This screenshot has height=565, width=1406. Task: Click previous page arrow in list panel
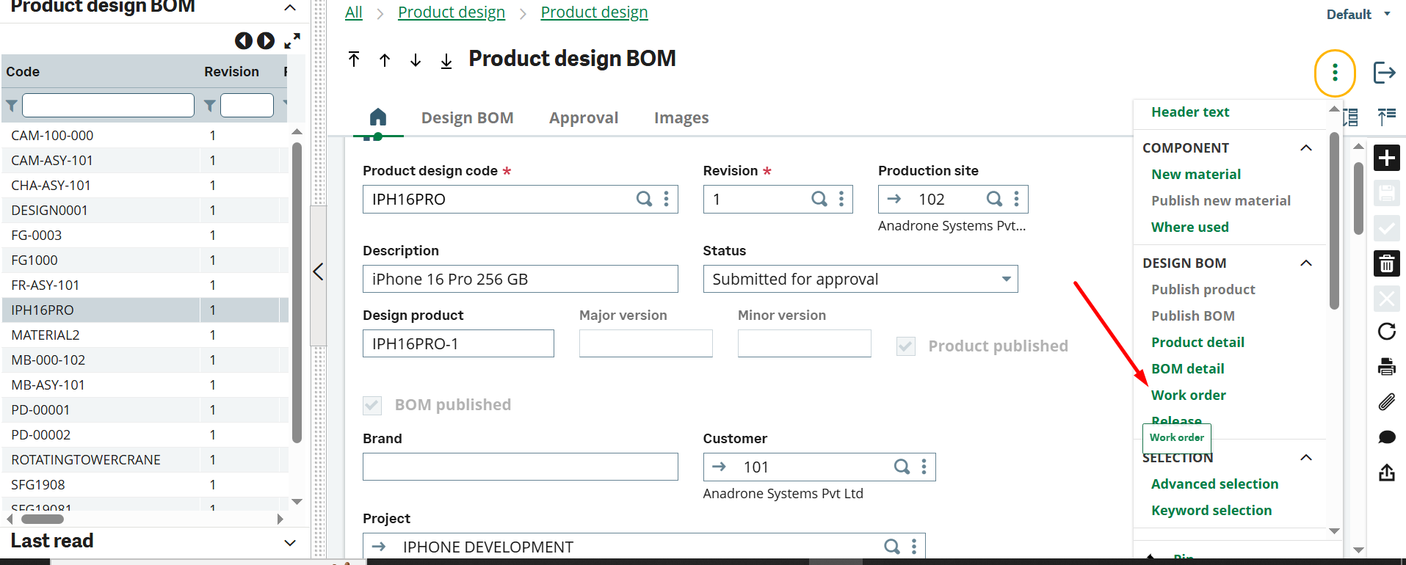point(244,41)
